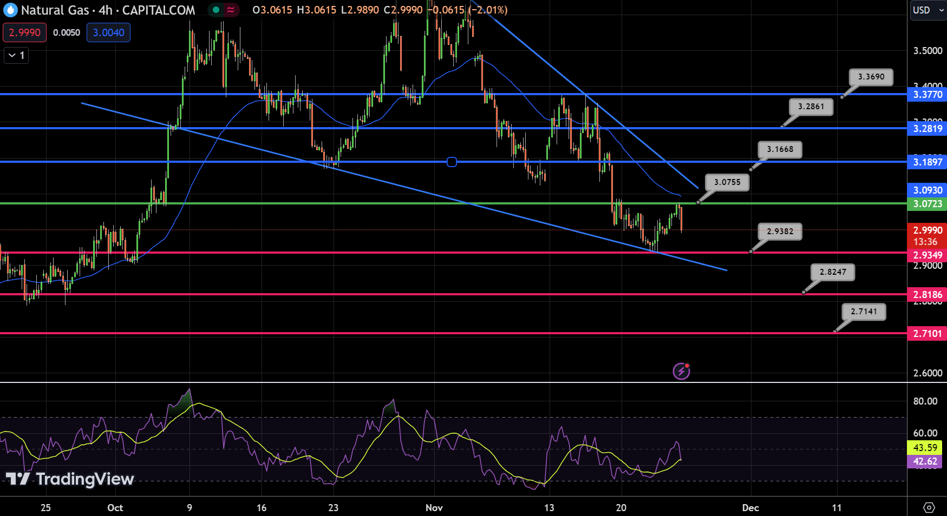947x516 pixels.
Task: Click the blue buy price 3.0040 button
Action: [108, 32]
